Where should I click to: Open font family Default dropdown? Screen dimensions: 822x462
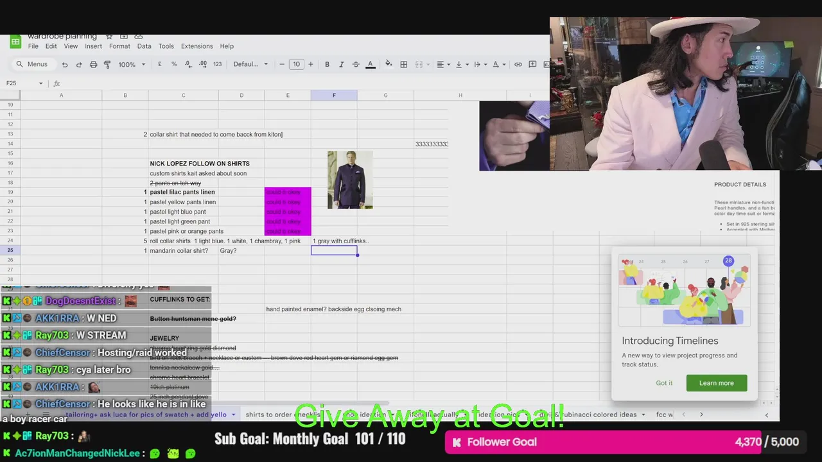(250, 64)
